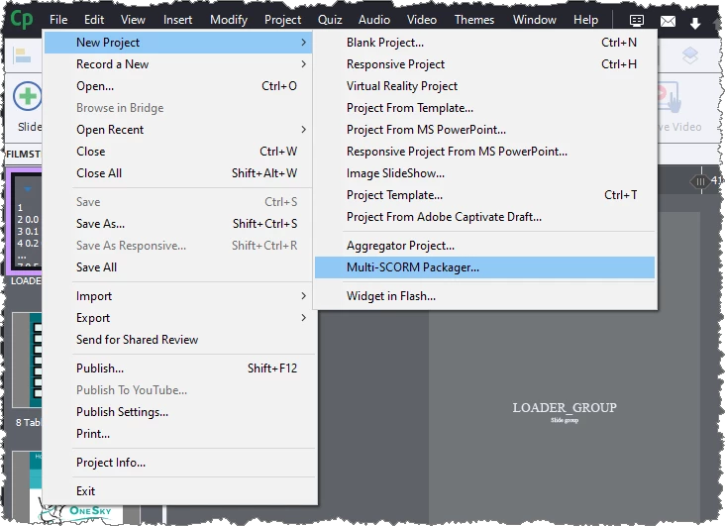The height and width of the screenshot is (526, 725).
Task: Open the Edit menu
Action: (x=94, y=20)
